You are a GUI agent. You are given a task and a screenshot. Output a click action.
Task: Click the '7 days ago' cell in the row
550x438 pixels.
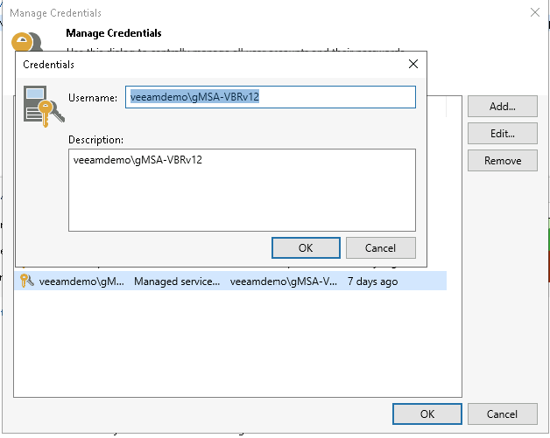click(x=372, y=282)
